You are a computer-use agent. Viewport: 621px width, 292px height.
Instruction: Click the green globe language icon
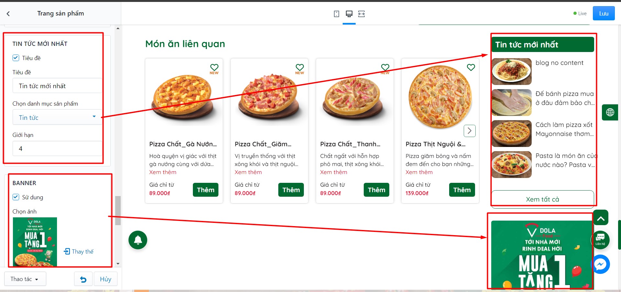610,112
